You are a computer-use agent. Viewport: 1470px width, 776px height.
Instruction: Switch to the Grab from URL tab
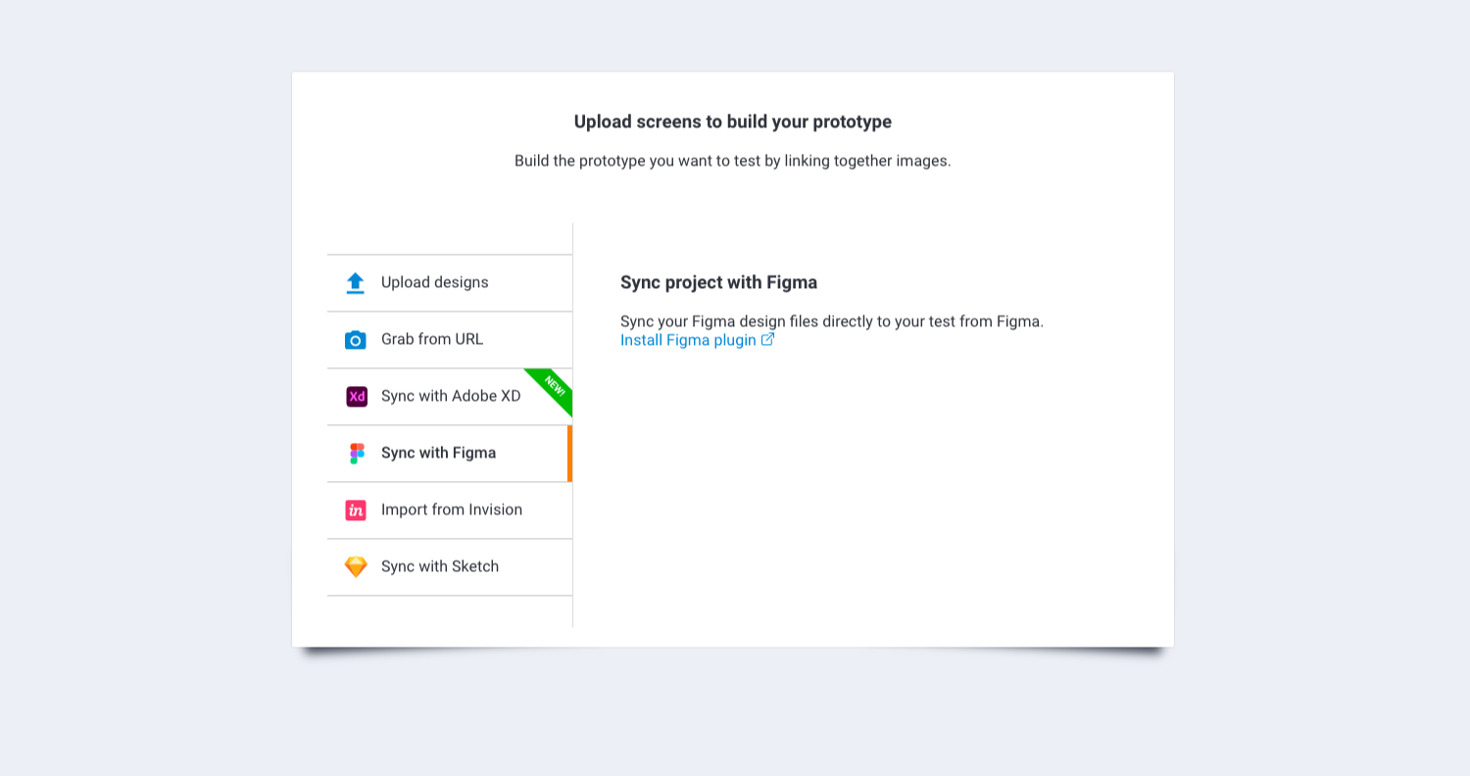(x=450, y=340)
